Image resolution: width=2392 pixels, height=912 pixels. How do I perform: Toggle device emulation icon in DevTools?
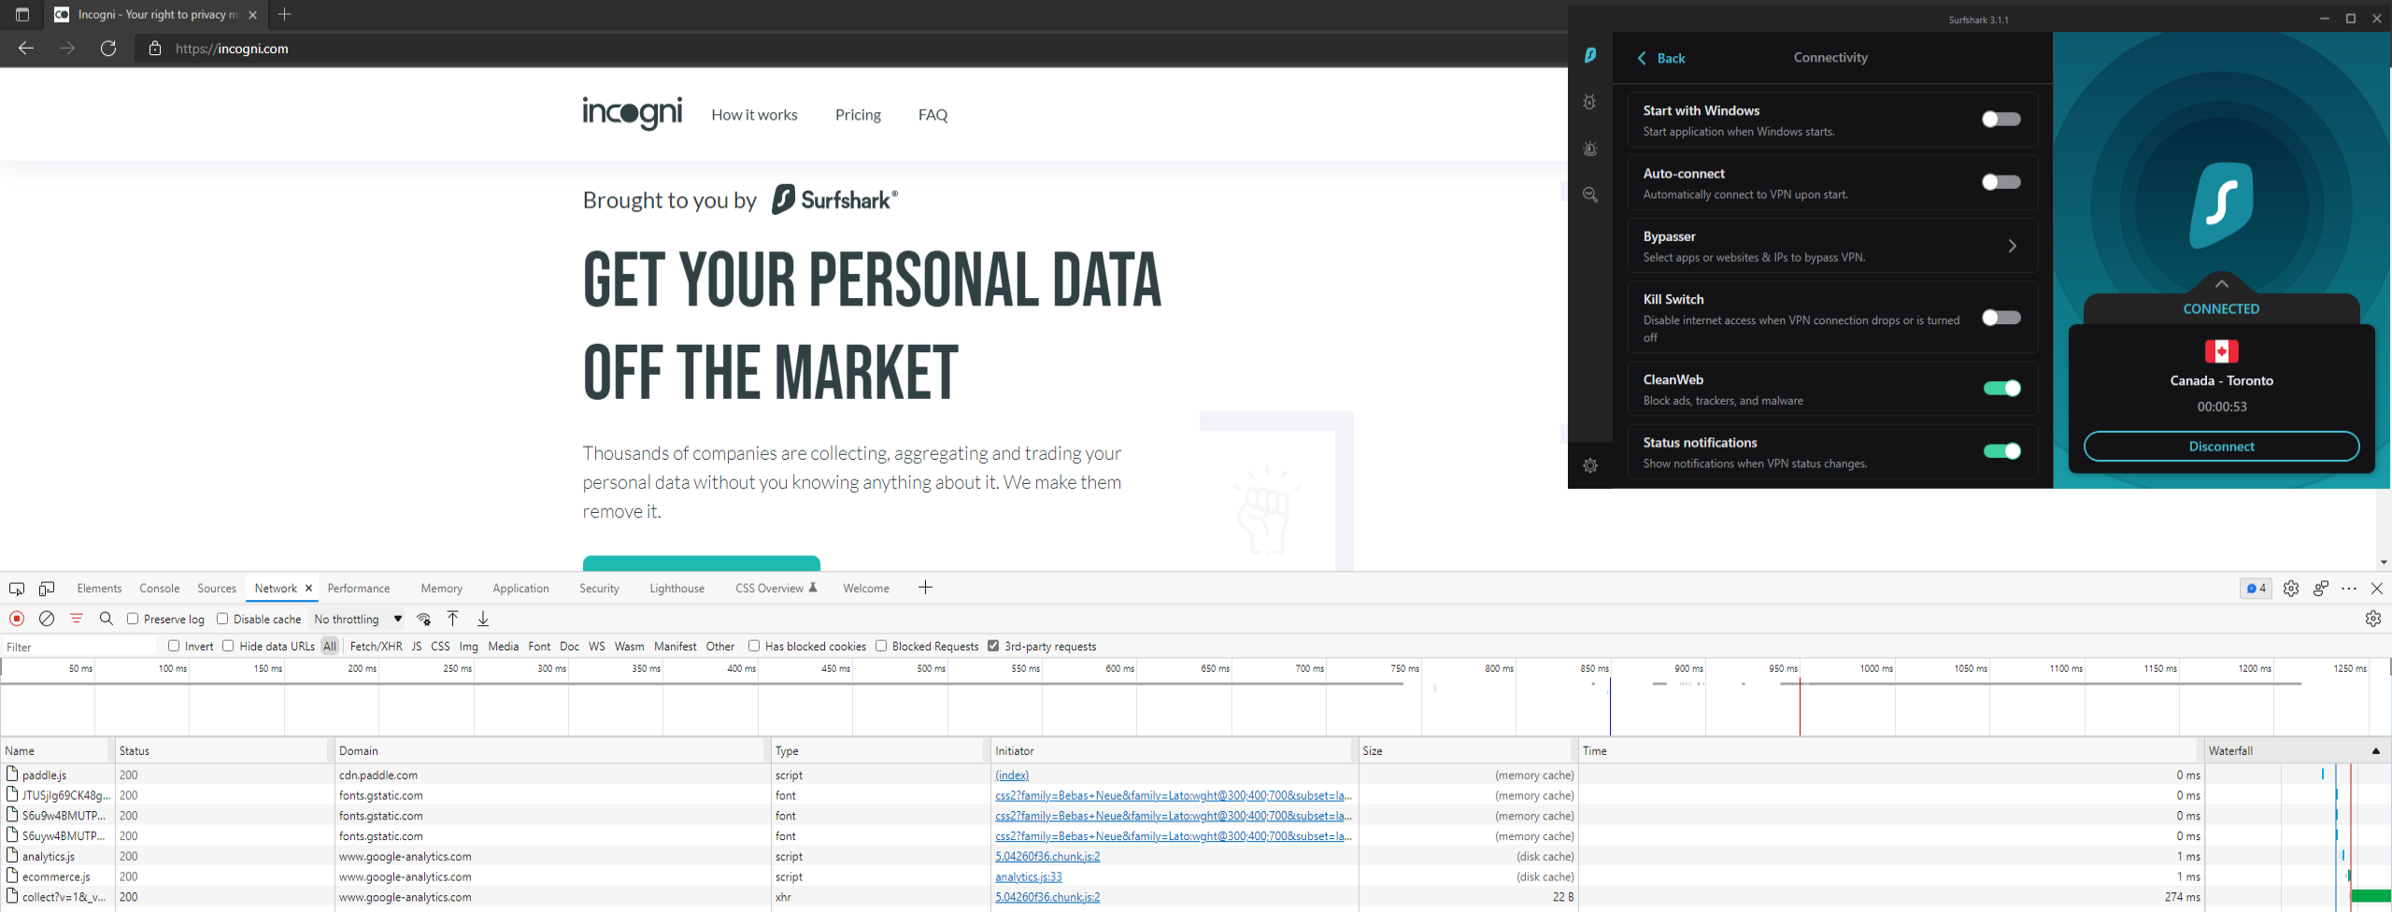click(x=47, y=589)
